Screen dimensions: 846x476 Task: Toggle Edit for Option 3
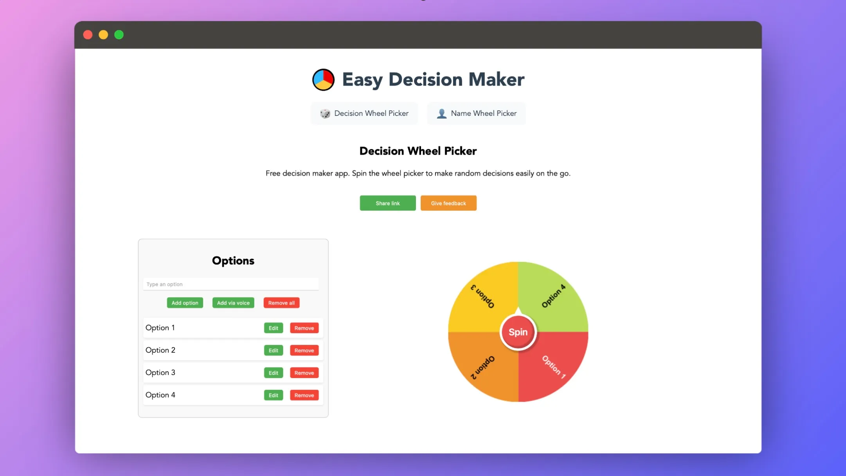[x=274, y=373]
